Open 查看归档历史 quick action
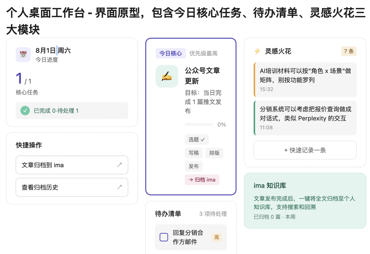Screen dimensions: 370x254 (72, 187)
